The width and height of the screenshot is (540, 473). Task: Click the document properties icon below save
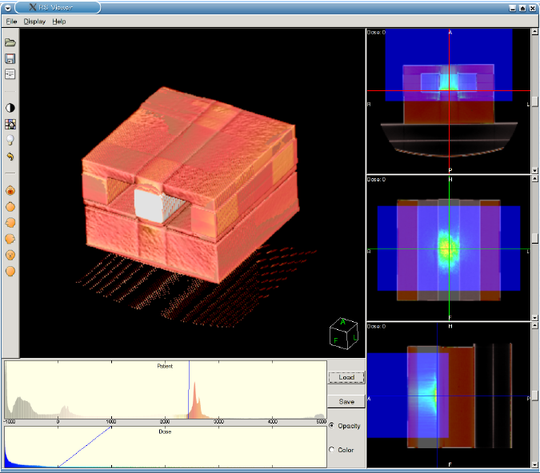(10, 74)
